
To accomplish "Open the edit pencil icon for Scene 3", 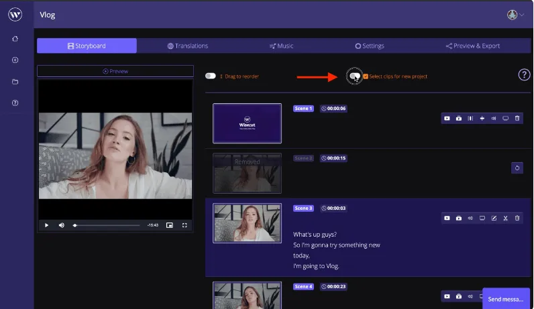I will coord(494,218).
